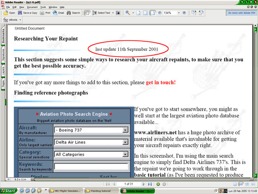
Task: Click the Print toolbar button
Action: (x=45, y=13)
